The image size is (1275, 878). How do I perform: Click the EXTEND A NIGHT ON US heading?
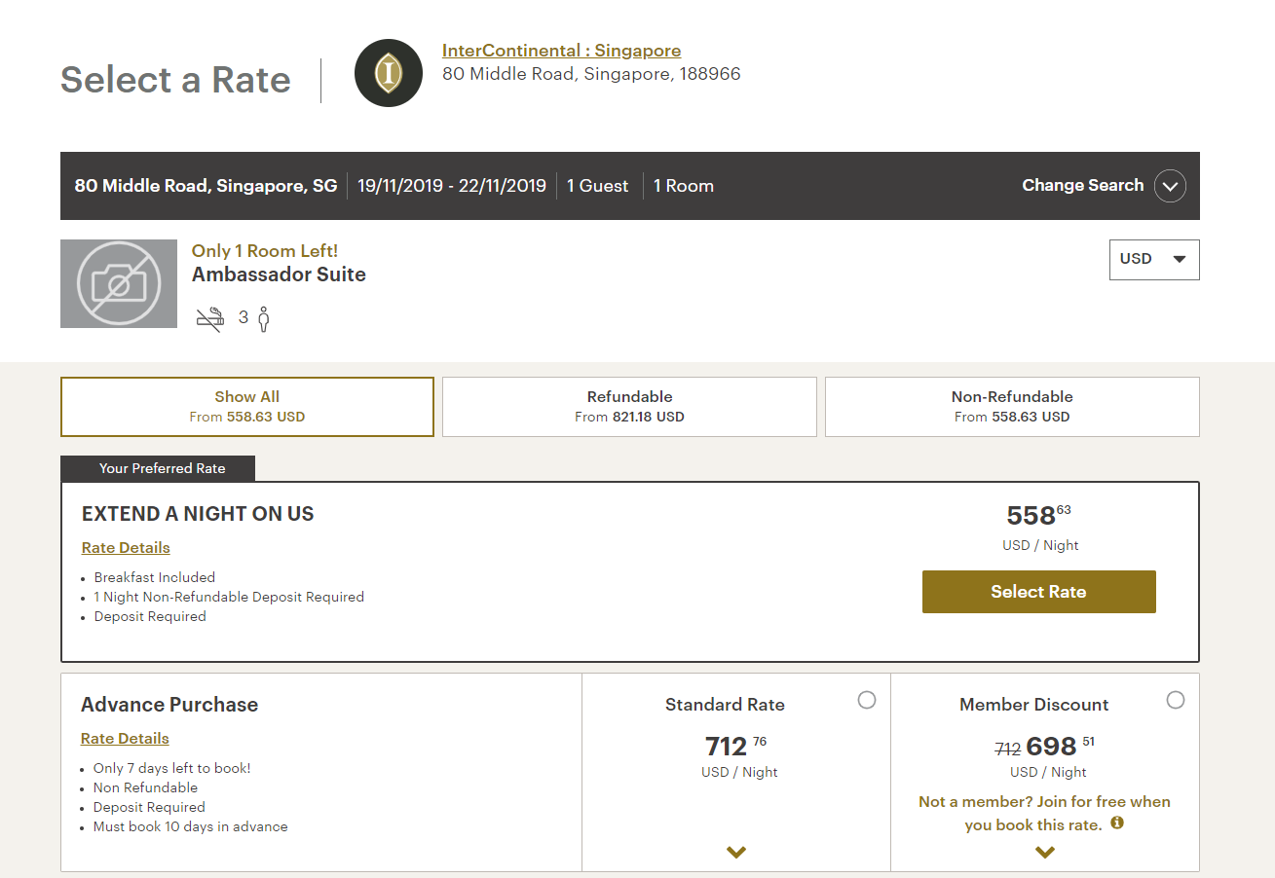click(x=198, y=515)
